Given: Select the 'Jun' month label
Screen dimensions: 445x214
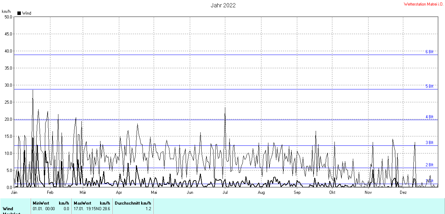Looking at the screenshot, I should pos(190,192).
